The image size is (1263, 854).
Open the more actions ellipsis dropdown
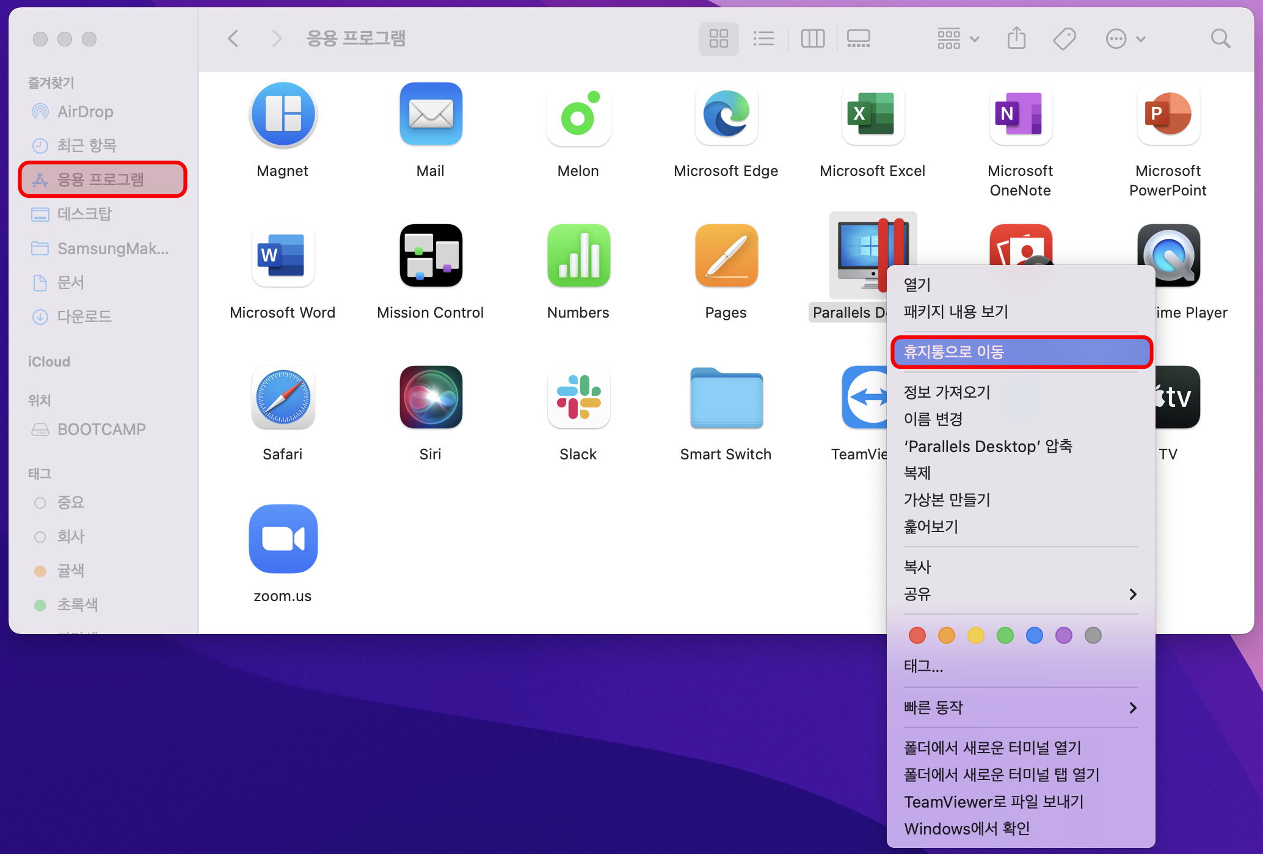(1125, 38)
